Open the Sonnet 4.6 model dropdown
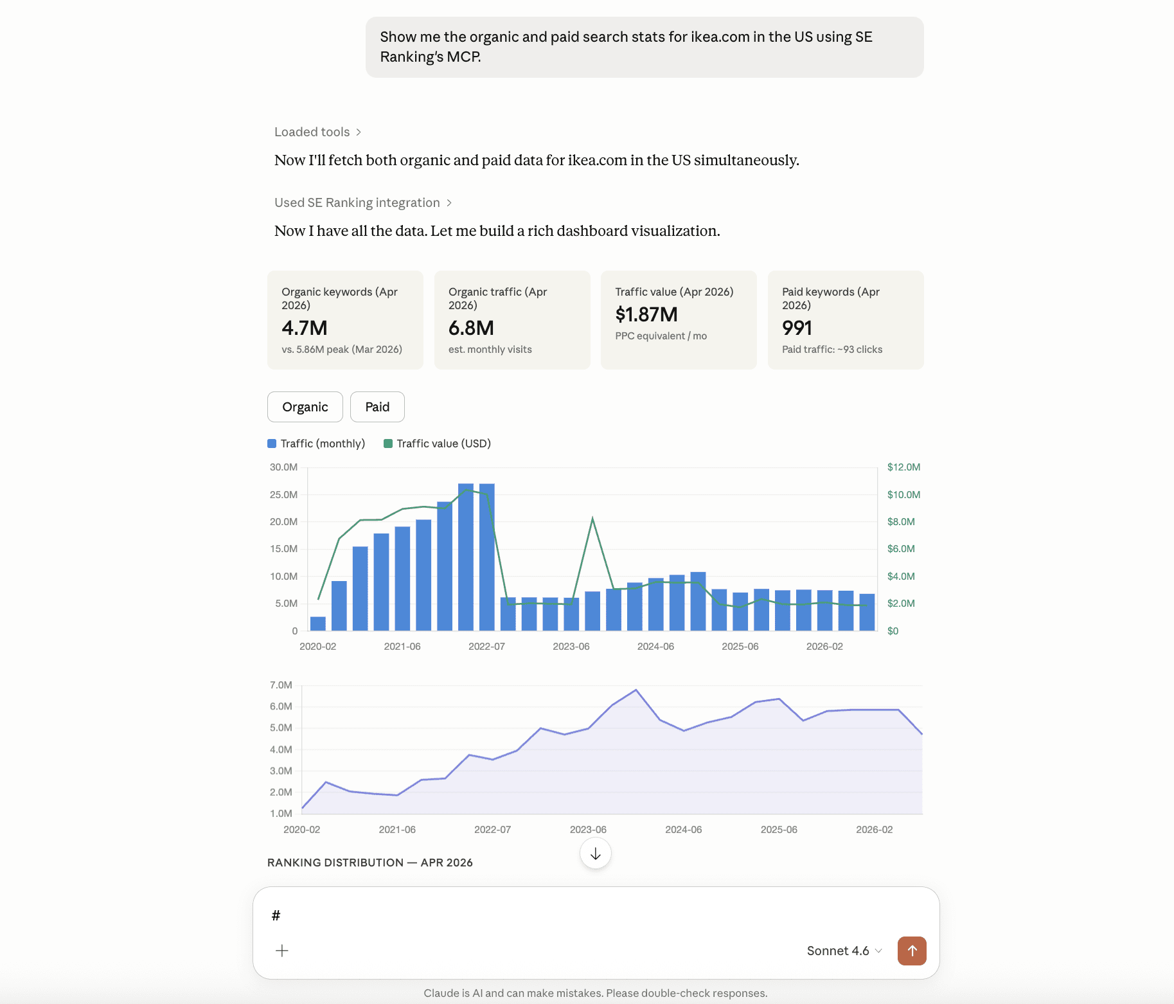The height and width of the screenshot is (1004, 1174). tap(844, 951)
